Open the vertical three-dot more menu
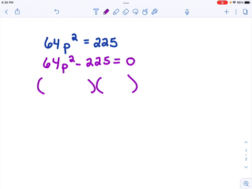 (x=236, y=12)
